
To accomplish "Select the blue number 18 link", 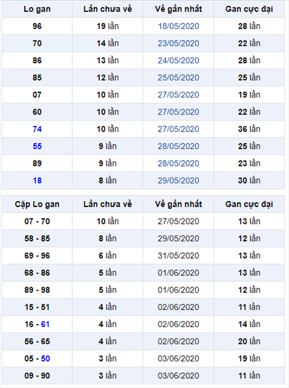I will click(x=37, y=180).
